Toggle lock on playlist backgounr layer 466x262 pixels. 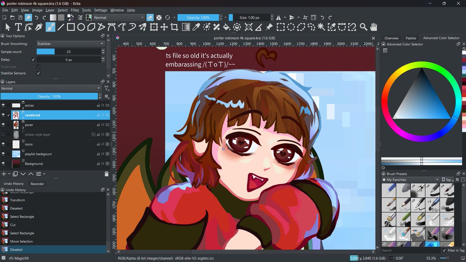click(x=98, y=154)
